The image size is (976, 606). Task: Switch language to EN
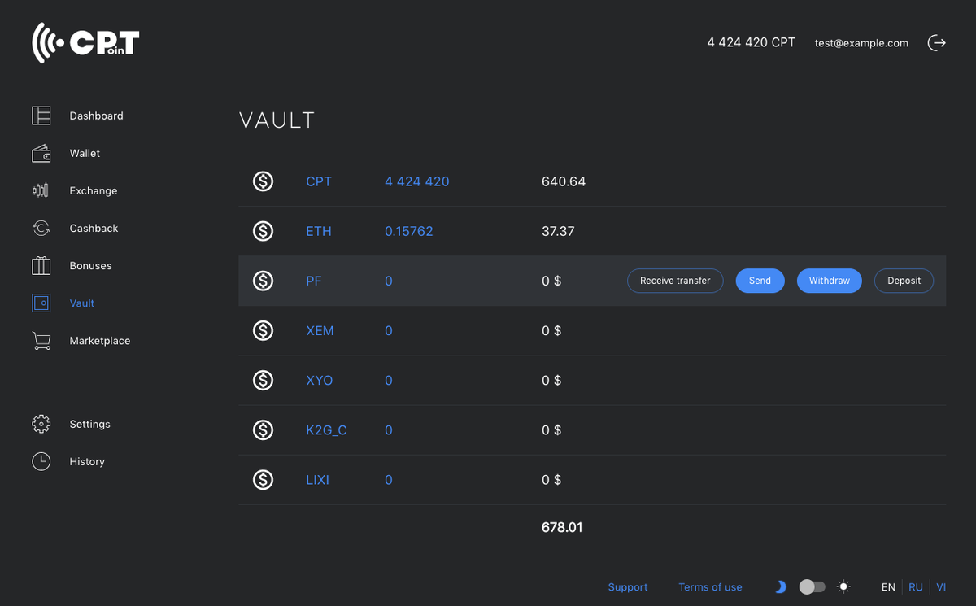[889, 586]
